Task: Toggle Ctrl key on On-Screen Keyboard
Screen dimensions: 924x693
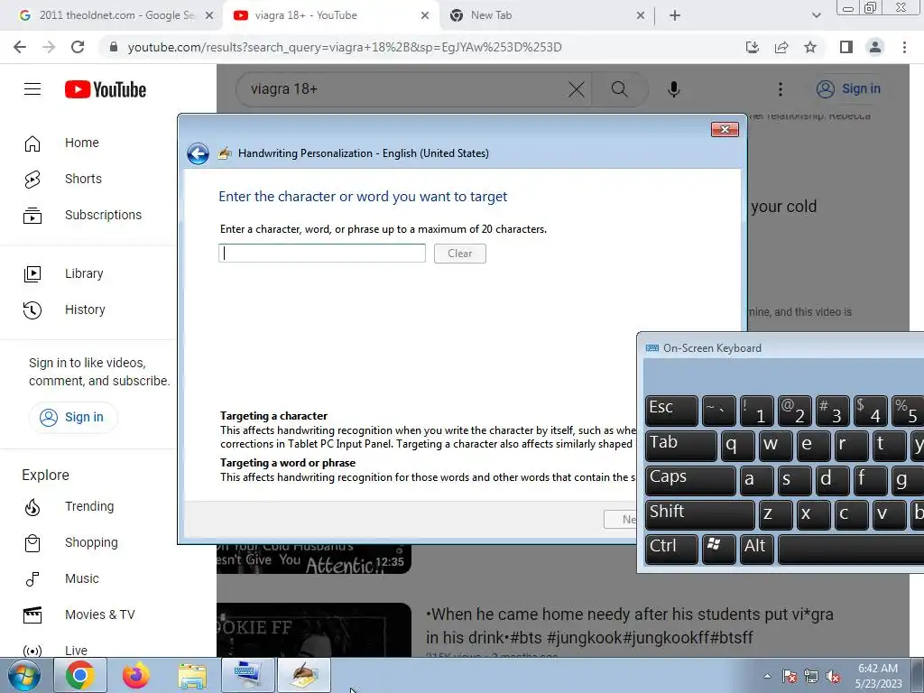Action: click(671, 550)
